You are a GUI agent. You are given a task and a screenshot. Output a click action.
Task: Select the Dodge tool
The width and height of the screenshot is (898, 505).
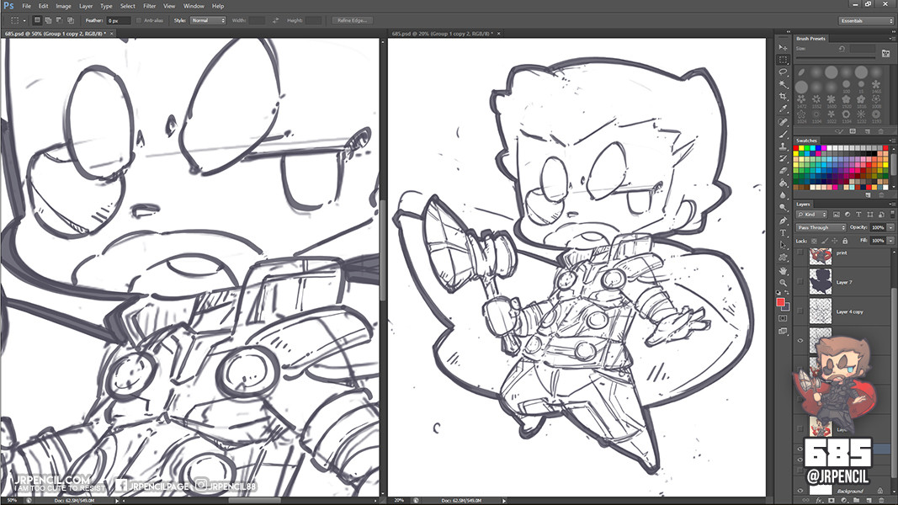click(x=783, y=207)
